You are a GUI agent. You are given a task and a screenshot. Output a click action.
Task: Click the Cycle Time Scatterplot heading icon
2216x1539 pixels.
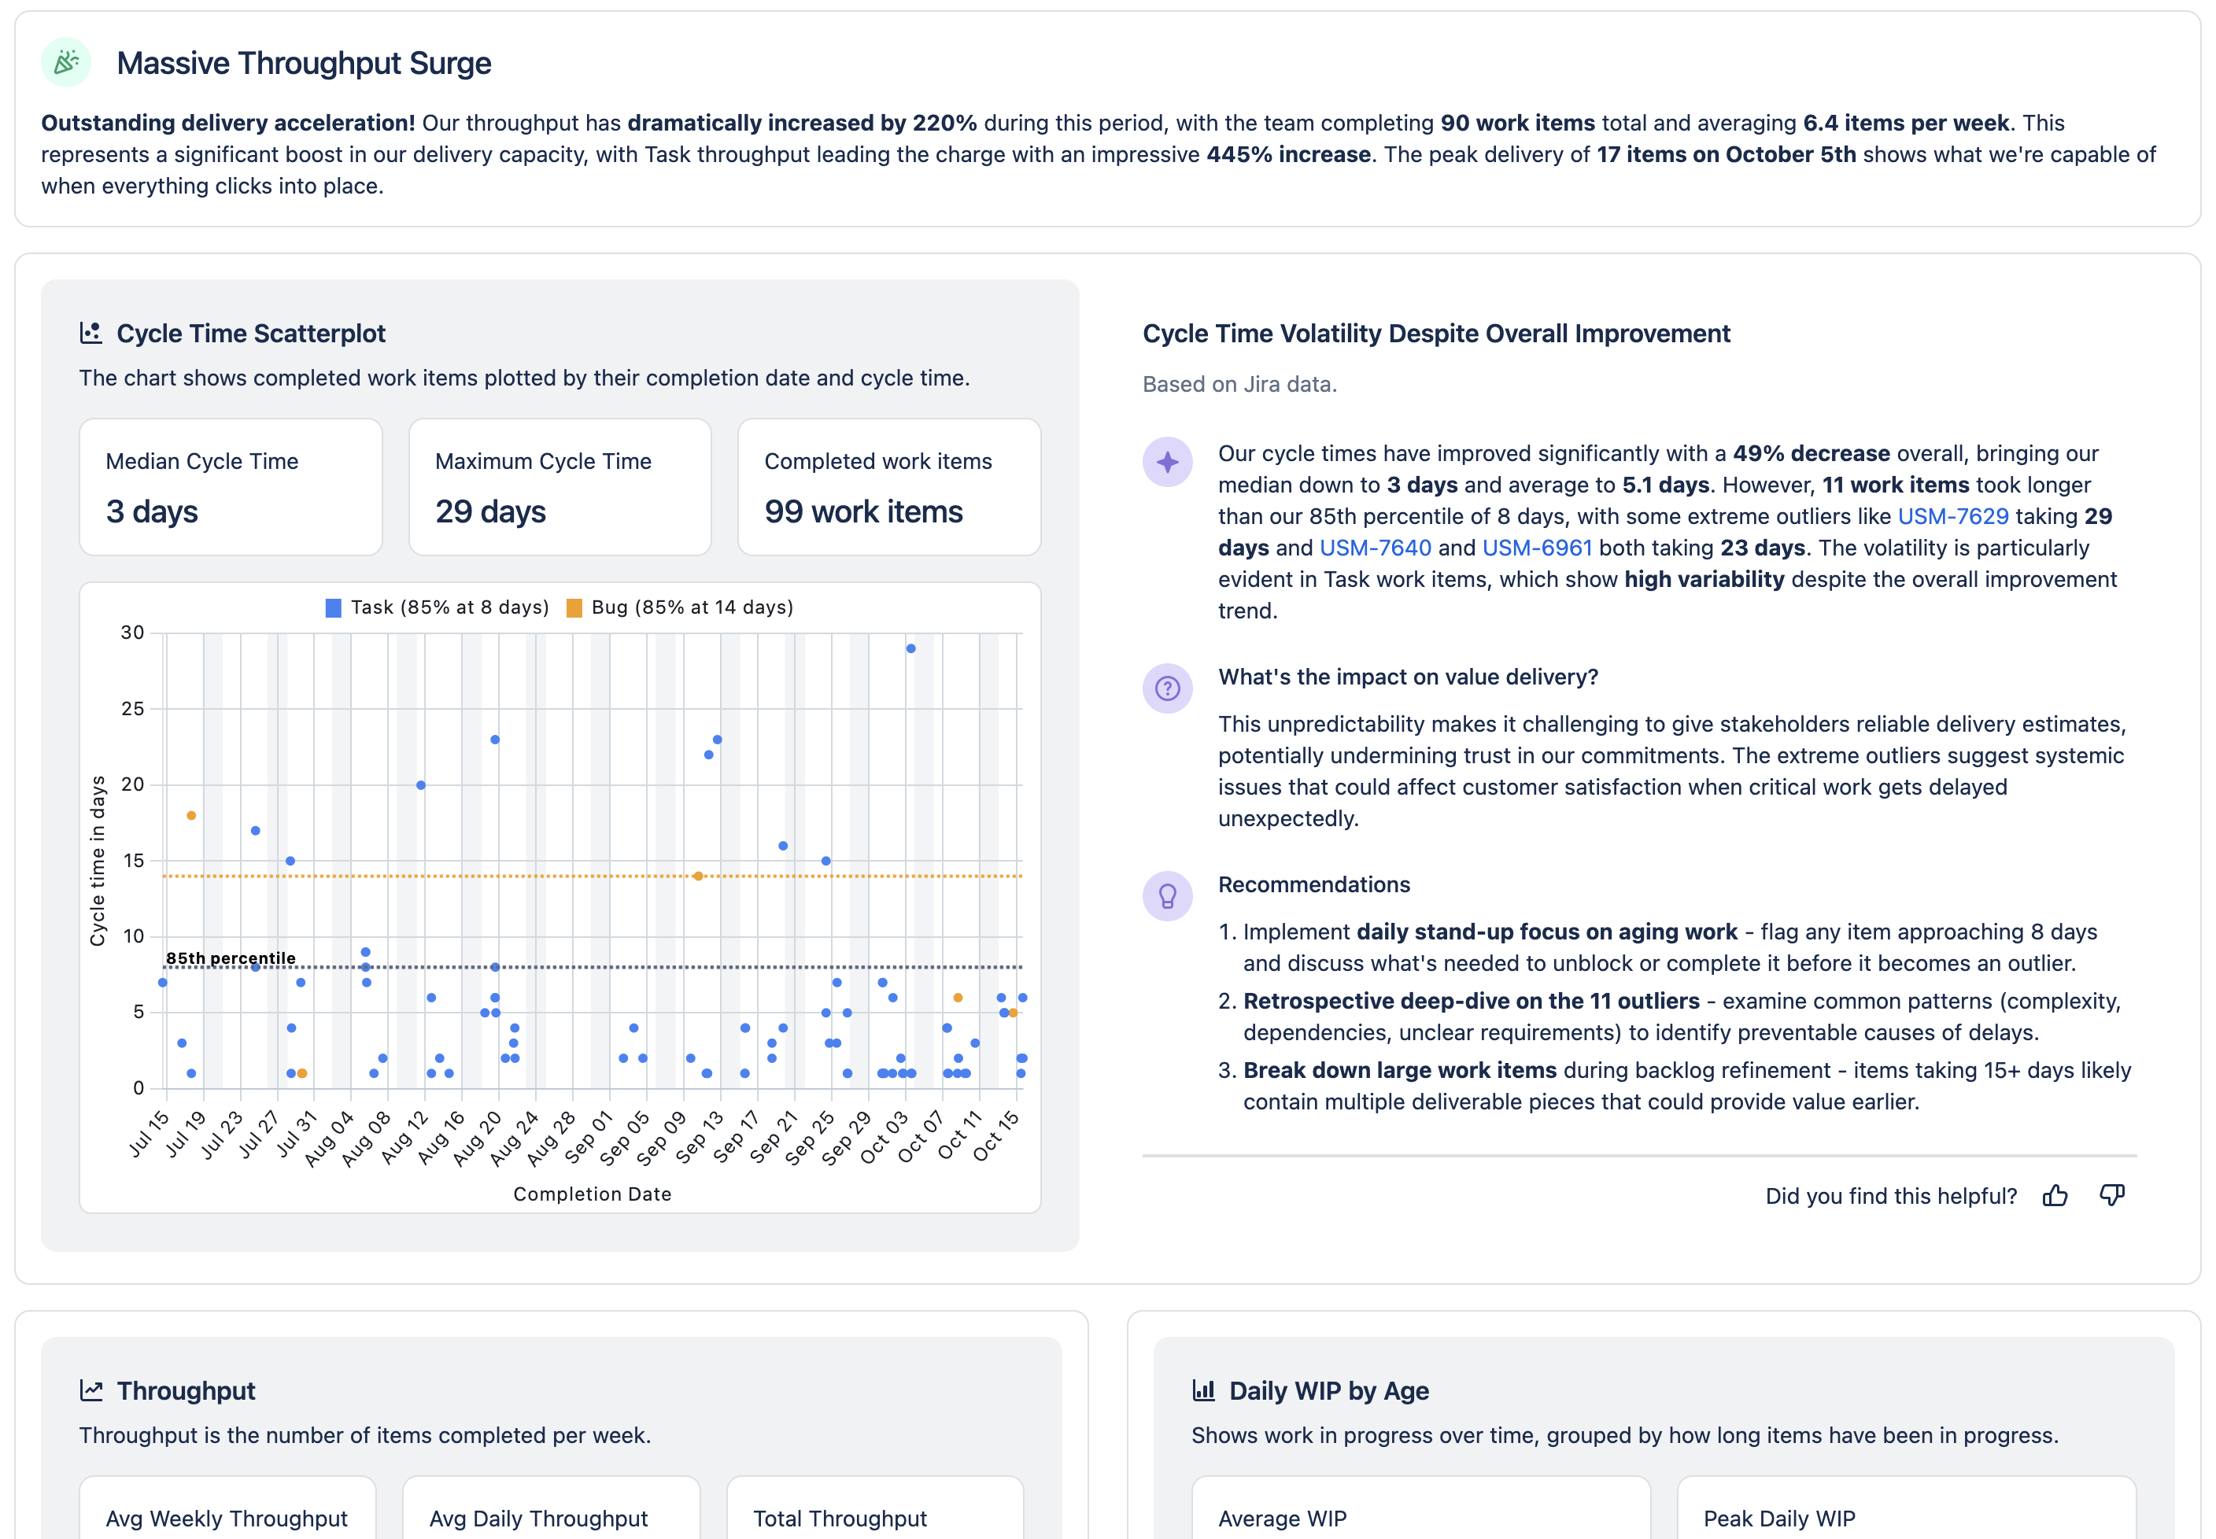[x=90, y=334]
